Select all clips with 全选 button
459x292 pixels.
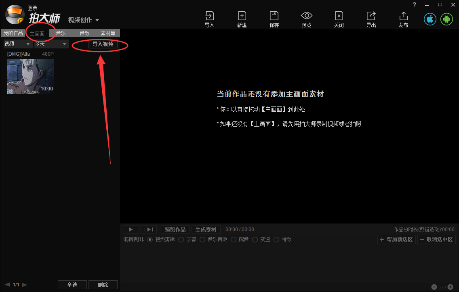(x=72, y=284)
